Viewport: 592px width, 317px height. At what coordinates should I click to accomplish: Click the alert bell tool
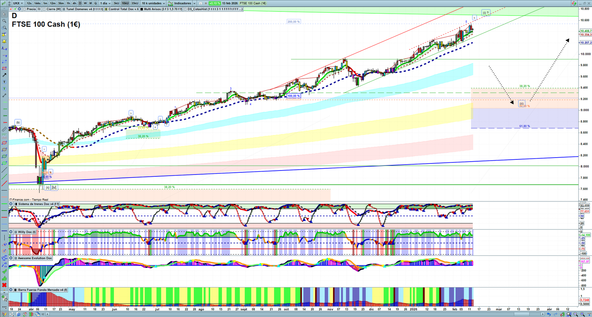tap(4, 41)
